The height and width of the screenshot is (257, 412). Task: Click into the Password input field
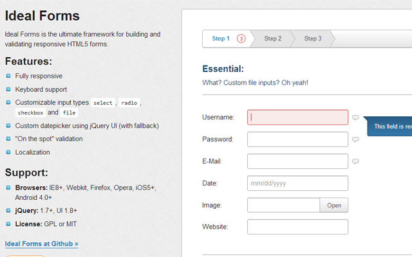[x=297, y=139]
